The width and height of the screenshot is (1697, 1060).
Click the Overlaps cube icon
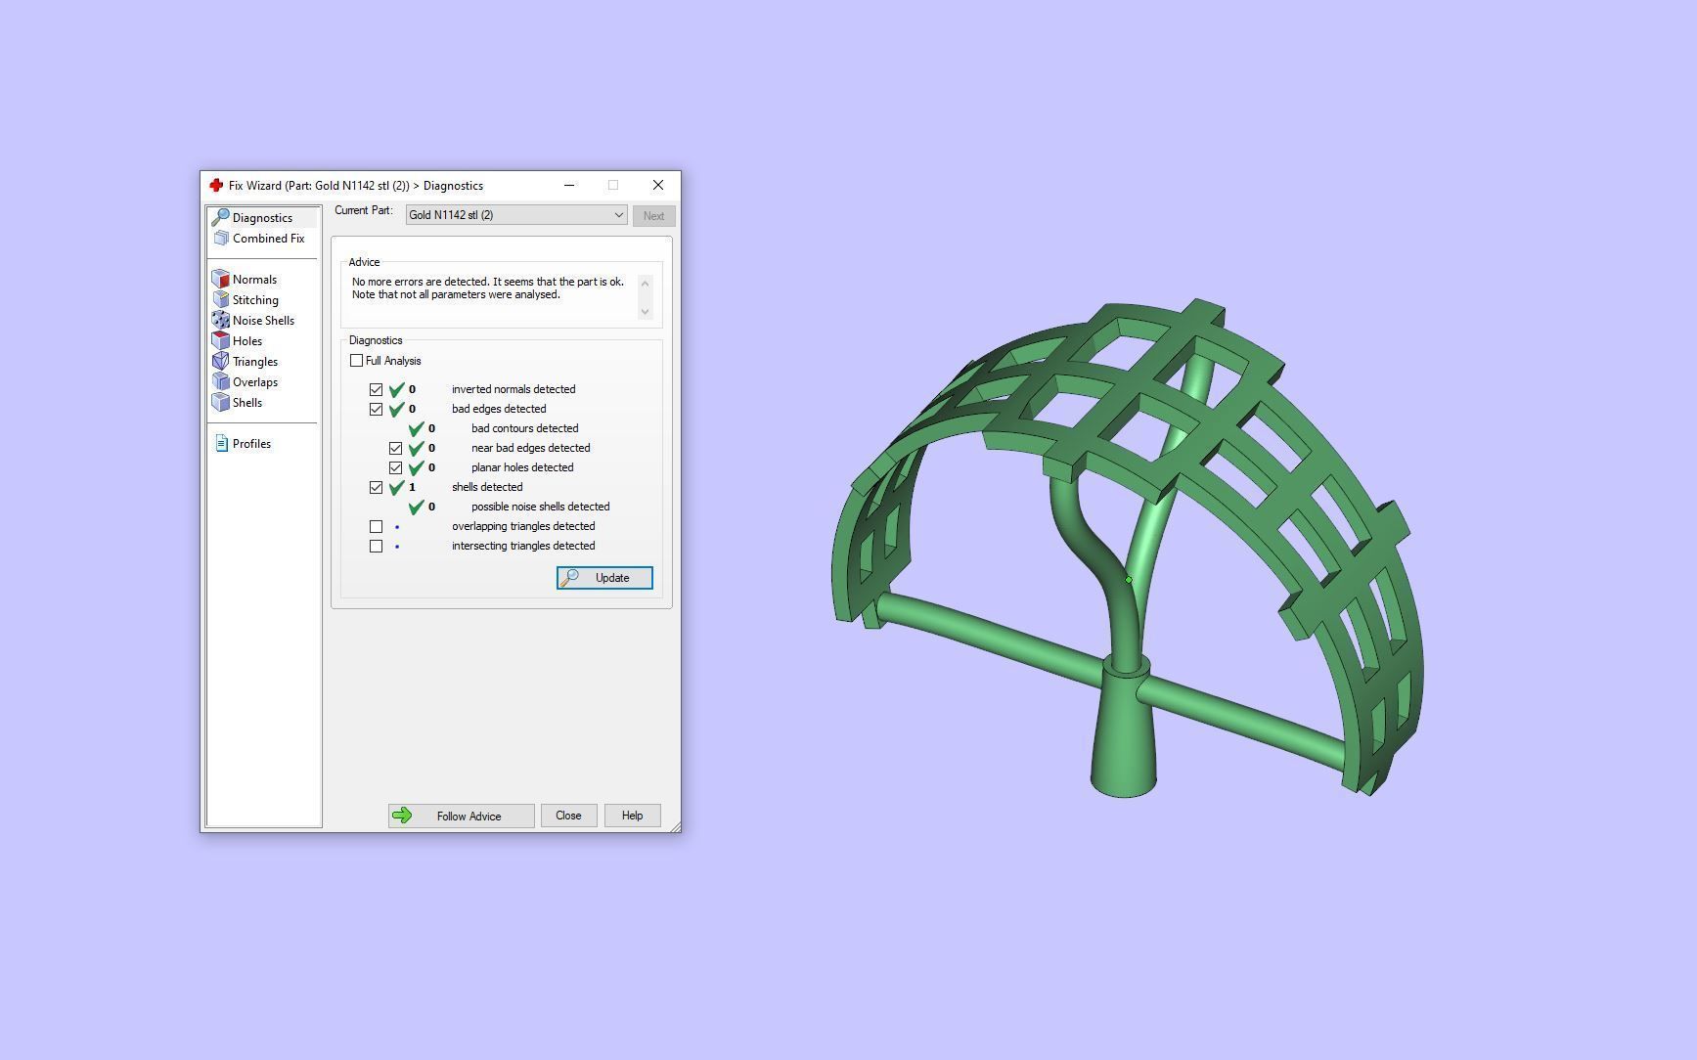click(221, 382)
